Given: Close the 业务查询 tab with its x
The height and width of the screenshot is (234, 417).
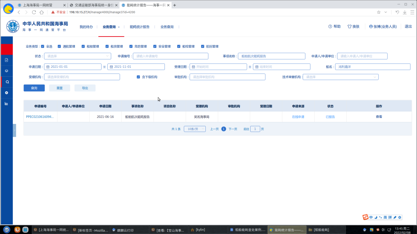Looking at the screenshot, I should (x=119, y=27).
